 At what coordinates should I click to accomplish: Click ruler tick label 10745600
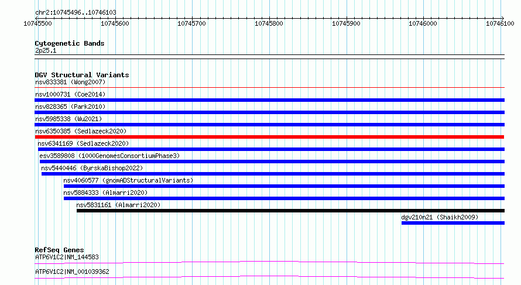click(115, 23)
